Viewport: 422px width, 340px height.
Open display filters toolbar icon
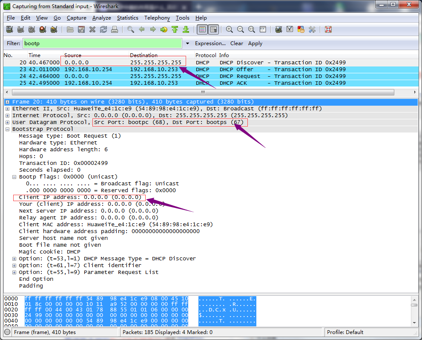pyautogui.click(x=290, y=29)
